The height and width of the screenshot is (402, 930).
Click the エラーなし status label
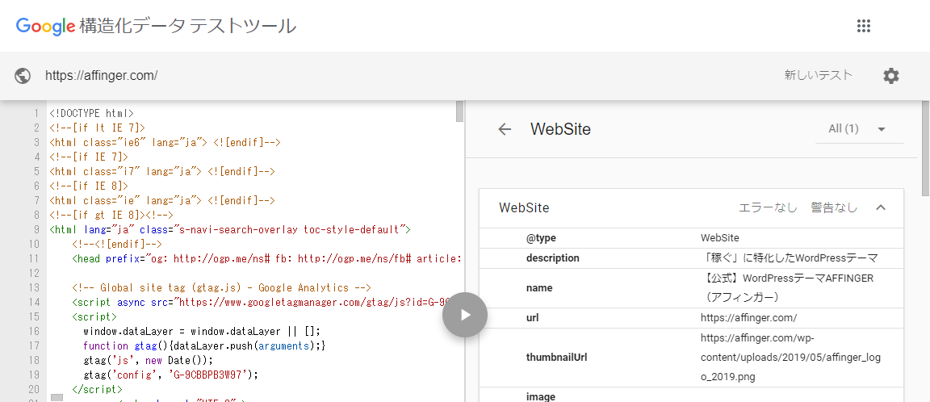(x=768, y=207)
